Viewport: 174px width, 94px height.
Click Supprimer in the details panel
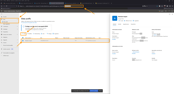pos(136,21)
